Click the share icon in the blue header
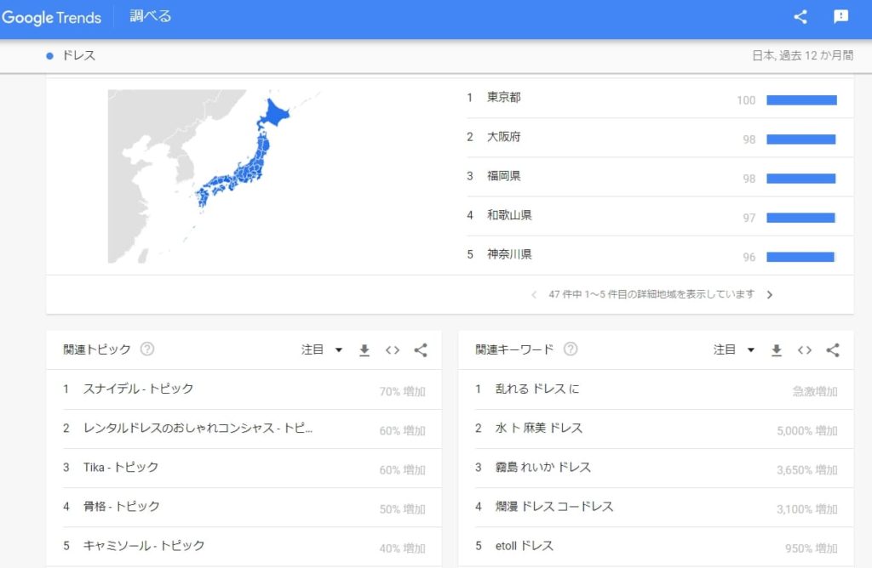The height and width of the screenshot is (568, 872). click(800, 17)
